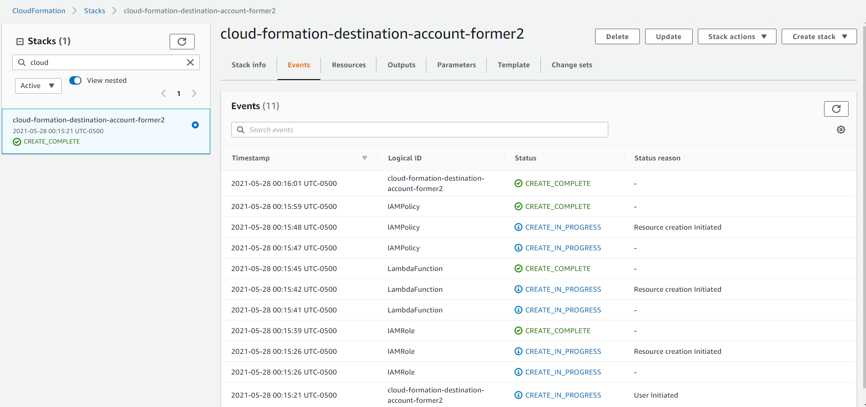View the Template tab
The image size is (866, 407).
point(514,65)
